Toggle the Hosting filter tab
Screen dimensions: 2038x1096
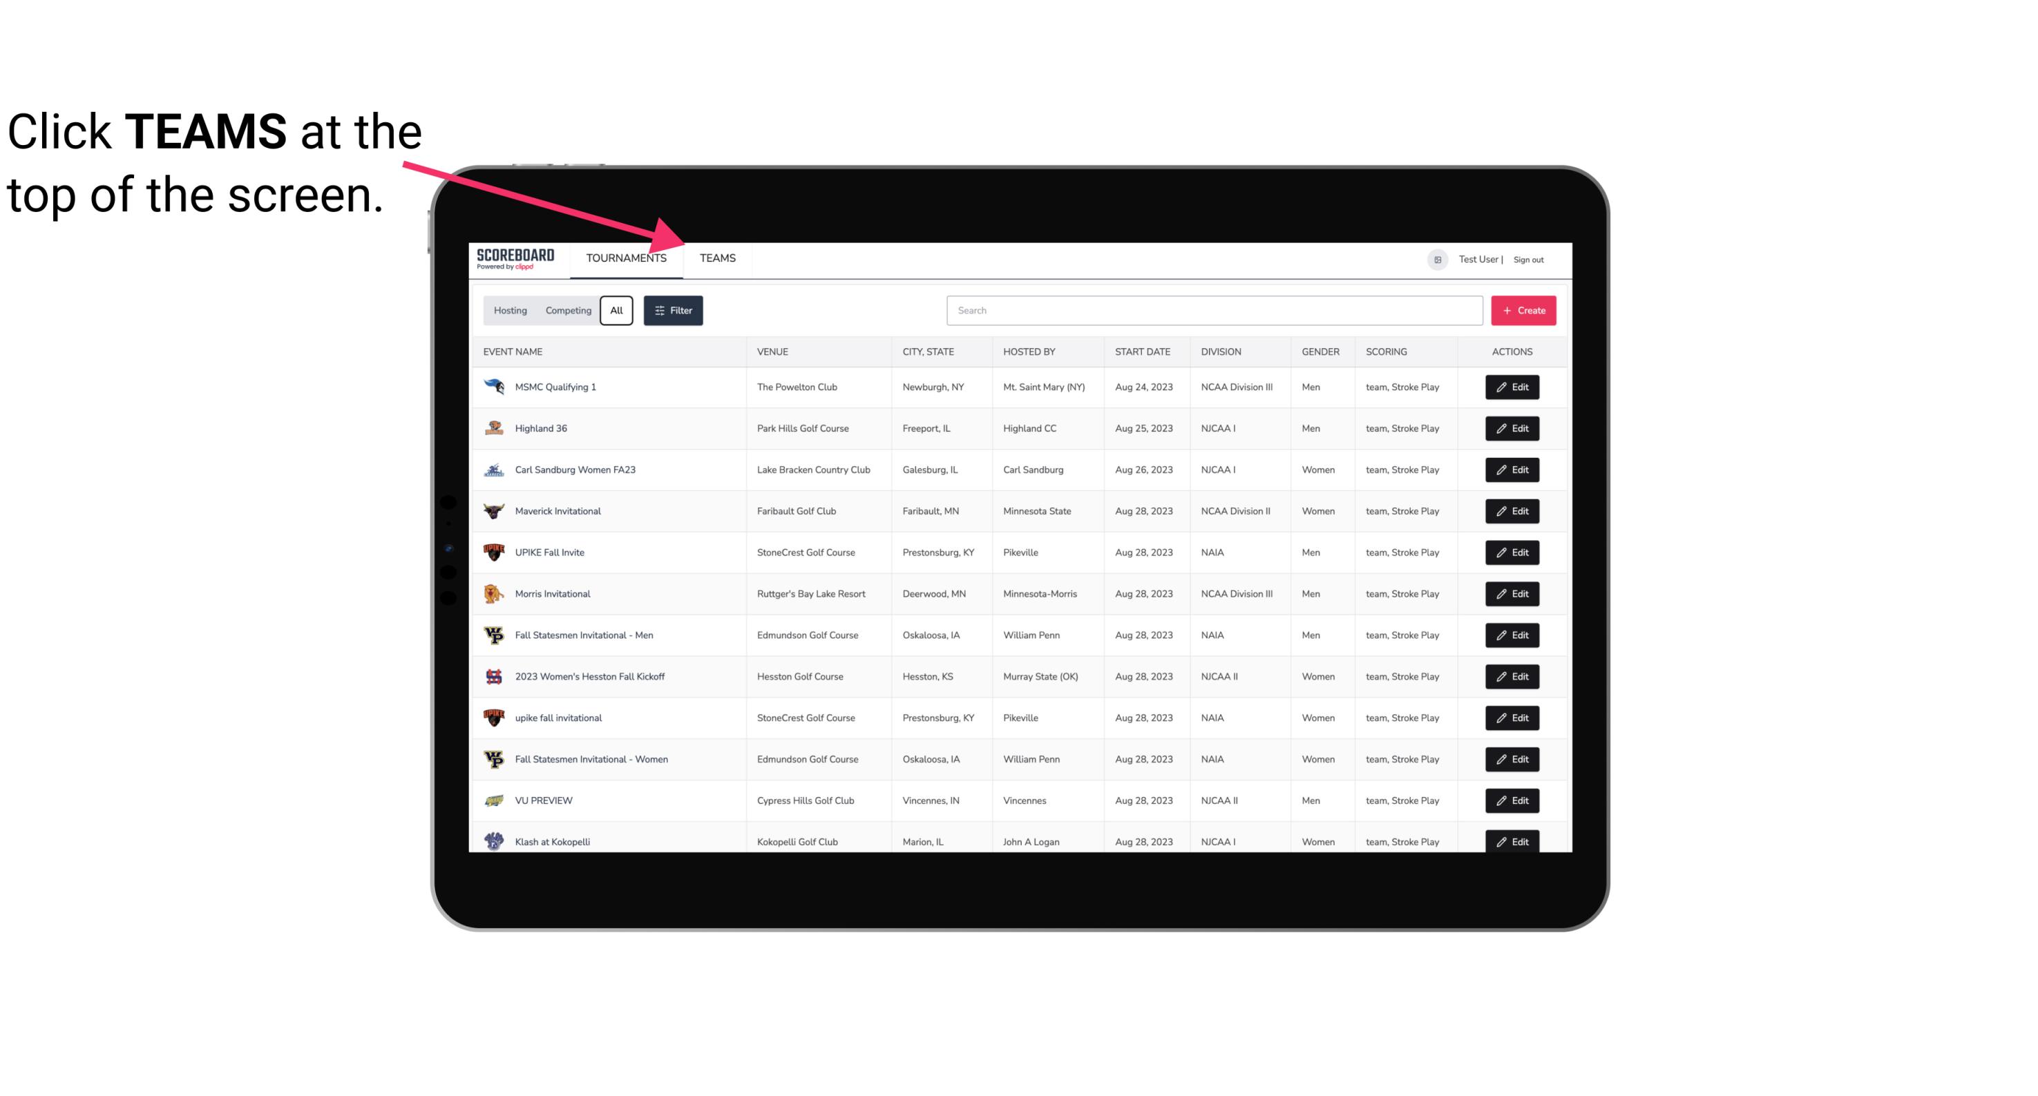[510, 309]
